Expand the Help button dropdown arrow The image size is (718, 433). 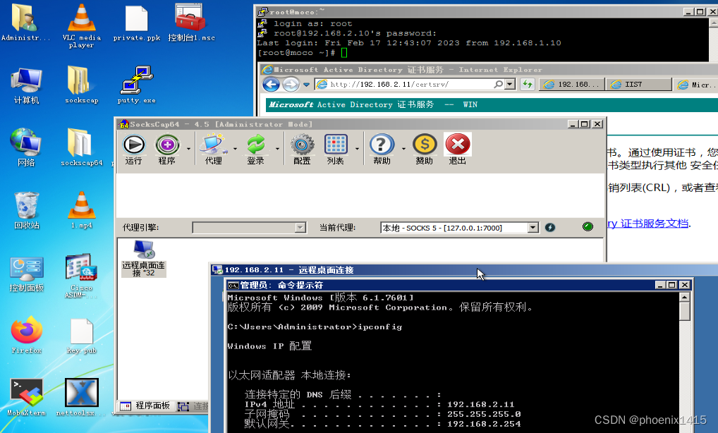[403, 149]
